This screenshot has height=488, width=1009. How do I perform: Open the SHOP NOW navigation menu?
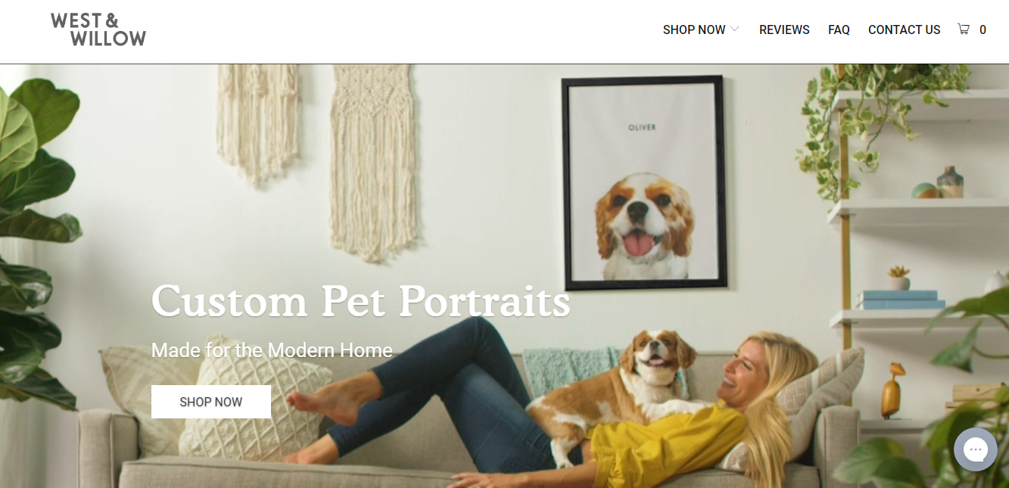click(694, 30)
